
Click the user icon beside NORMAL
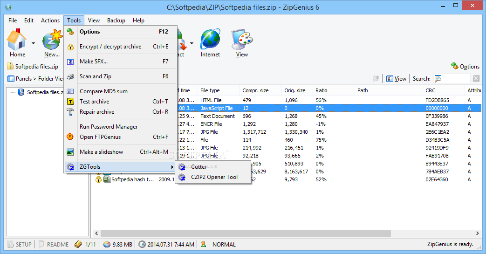(x=204, y=244)
